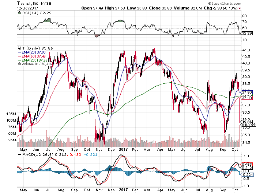Click the 70 level on RSI axis
Image resolution: width=256 pixels, height=193 pixels.
tap(245, 21)
